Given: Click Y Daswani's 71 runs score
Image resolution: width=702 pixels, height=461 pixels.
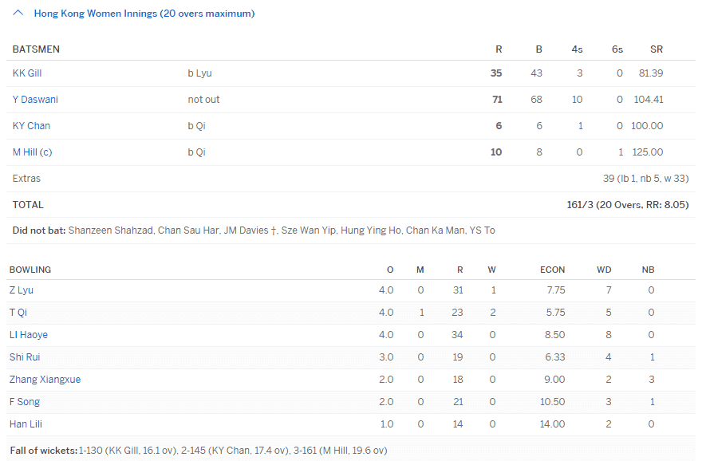Looking at the screenshot, I should click(x=496, y=100).
